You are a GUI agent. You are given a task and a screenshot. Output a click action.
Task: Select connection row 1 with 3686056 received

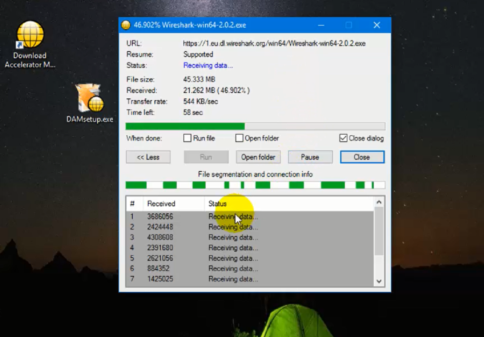point(250,217)
